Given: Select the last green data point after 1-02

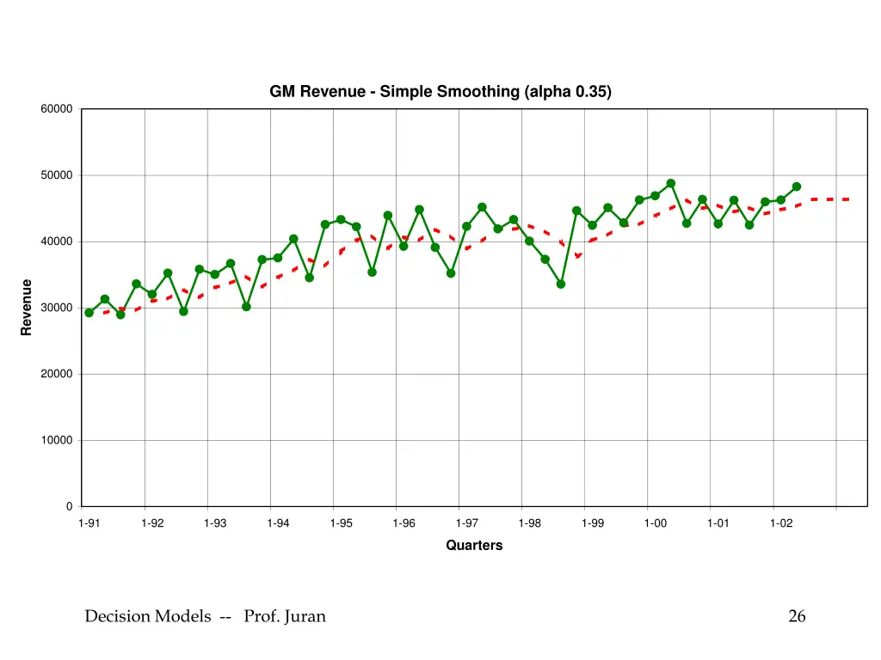Looking at the screenshot, I should tap(796, 186).
